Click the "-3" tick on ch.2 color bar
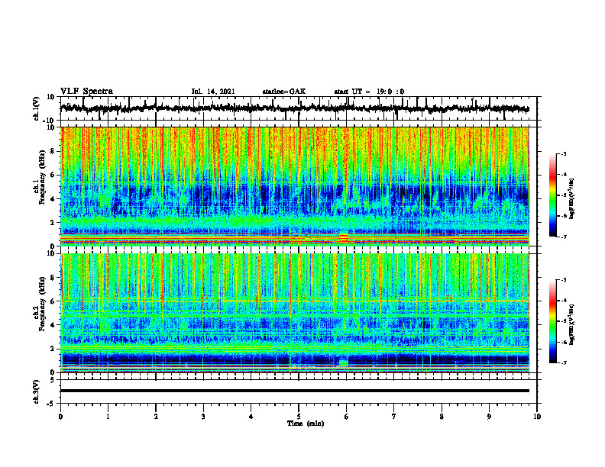The width and height of the screenshot is (605, 467). click(x=564, y=280)
